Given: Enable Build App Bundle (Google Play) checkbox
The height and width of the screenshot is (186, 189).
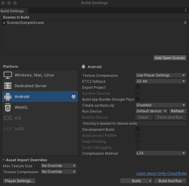Looking at the screenshot, I should tap(138, 99).
